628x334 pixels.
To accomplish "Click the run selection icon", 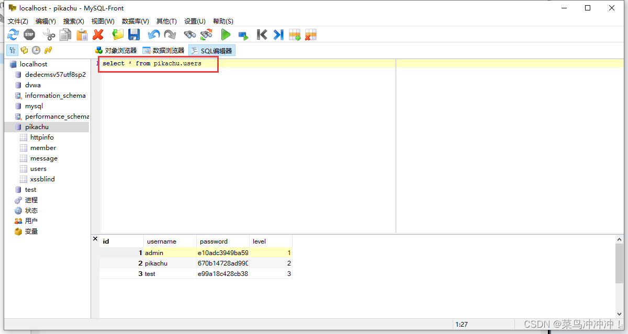I will pos(243,36).
